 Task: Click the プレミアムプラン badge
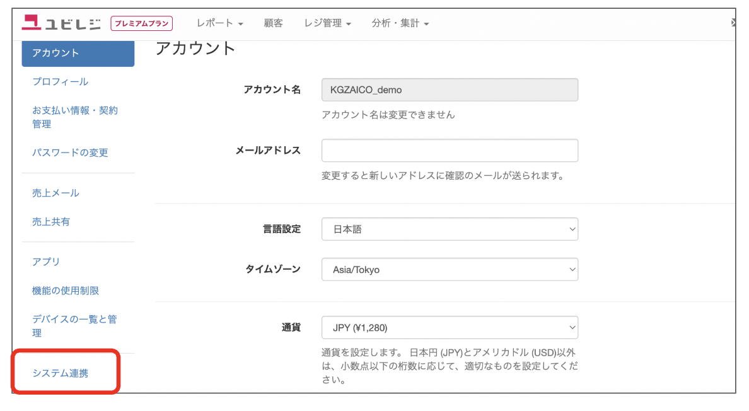click(x=141, y=23)
